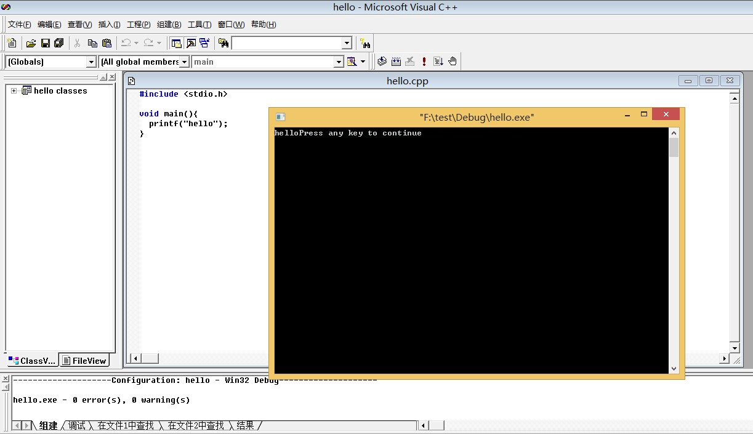753x434 pixels.
Task: Insert a breakpoint with the hand icon
Action: pos(453,62)
